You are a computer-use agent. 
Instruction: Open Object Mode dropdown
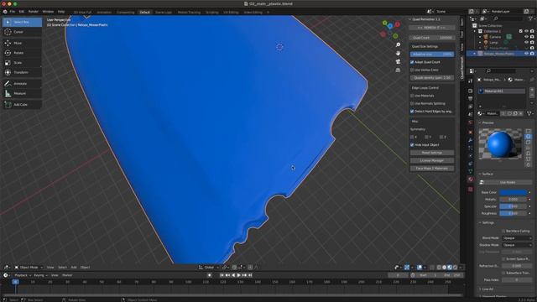(x=29, y=268)
